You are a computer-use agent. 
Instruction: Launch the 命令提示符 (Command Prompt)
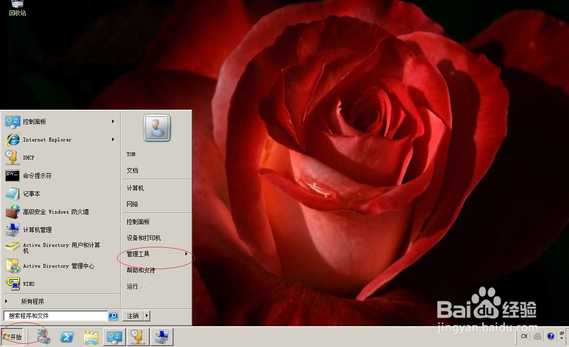coord(38,175)
